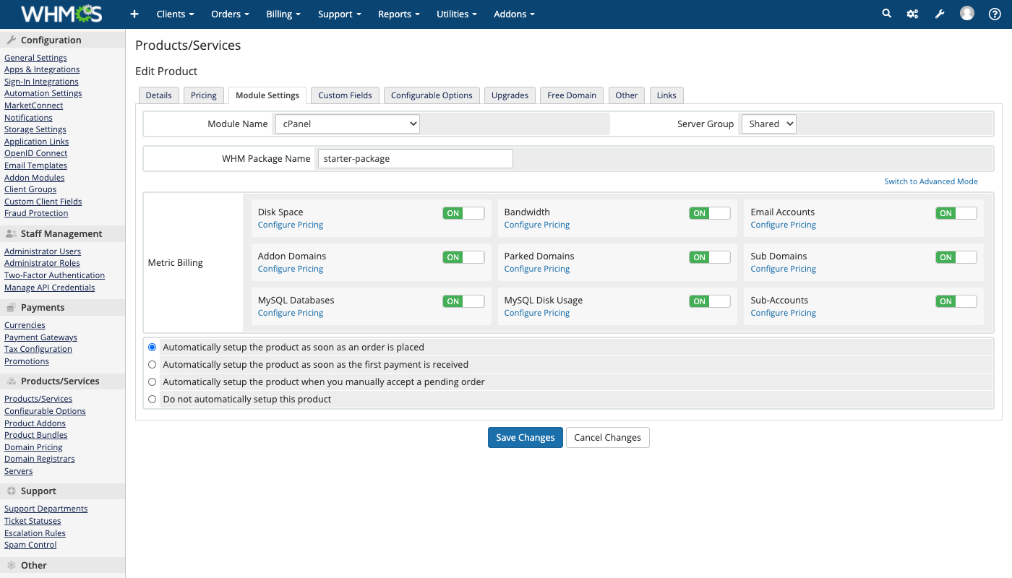Open the Free Domain tab

pos(571,95)
